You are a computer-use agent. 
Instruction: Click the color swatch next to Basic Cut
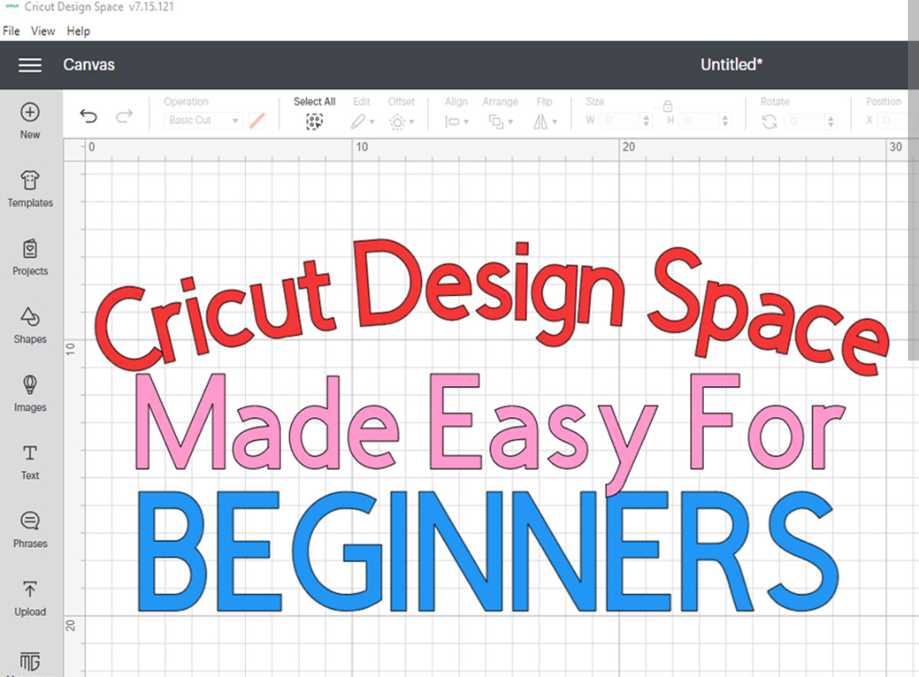tap(255, 120)
